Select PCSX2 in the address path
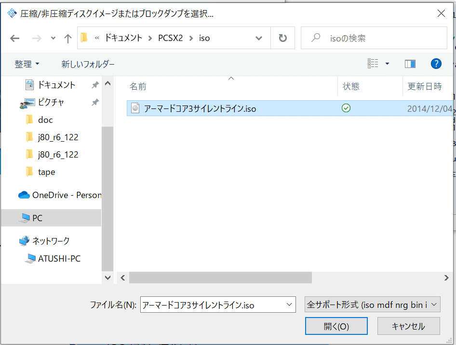This screenshot has height=345, width=456. (171, 38)
